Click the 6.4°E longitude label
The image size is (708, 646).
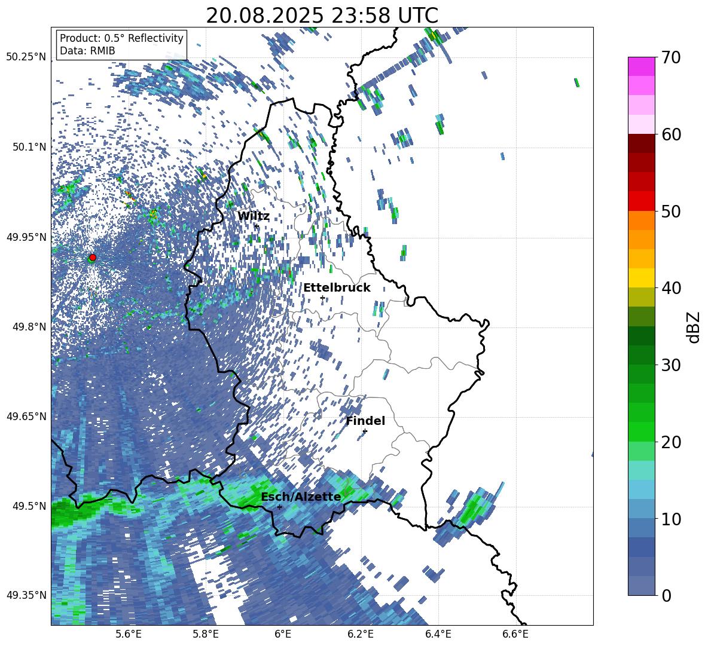point(438,634)
